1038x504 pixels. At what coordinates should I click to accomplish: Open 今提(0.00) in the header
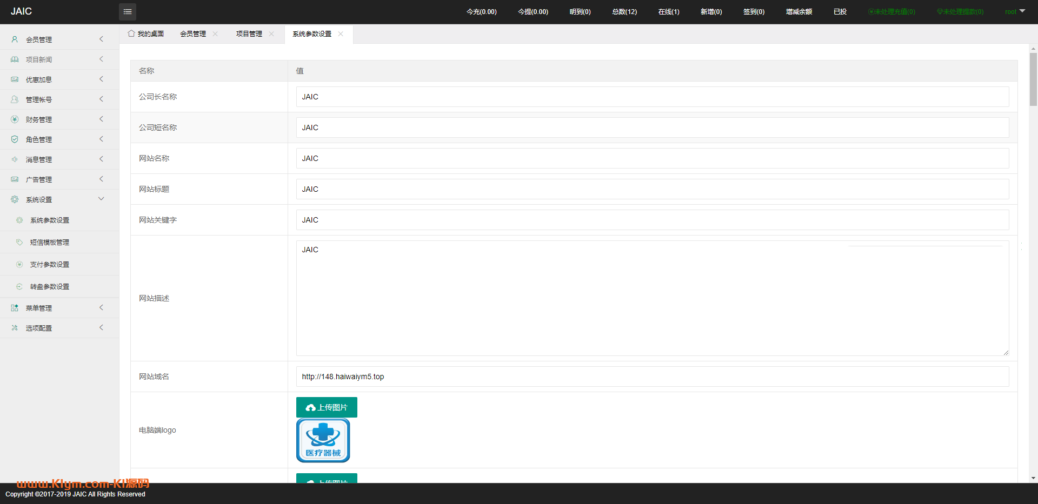click(533, 12)
